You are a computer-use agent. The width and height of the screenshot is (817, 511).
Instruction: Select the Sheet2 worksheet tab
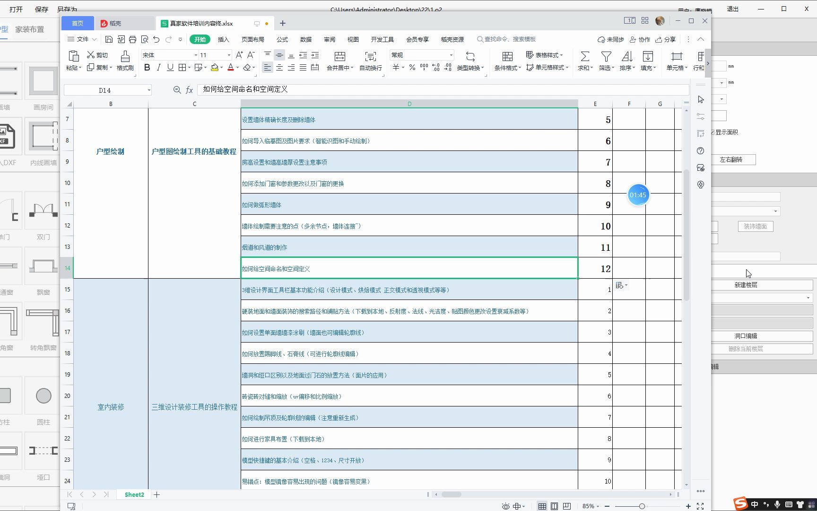[134, 495]
